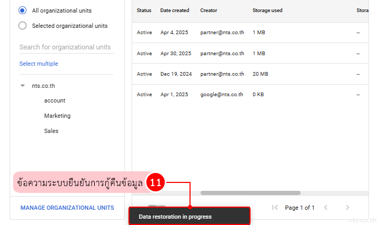Click Manage Organizational Units button

(x=67, y=208)
